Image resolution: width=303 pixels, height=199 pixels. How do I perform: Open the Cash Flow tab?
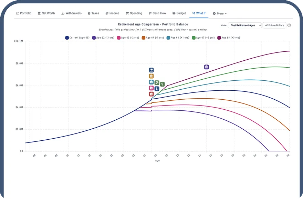(x=157, y=13)
